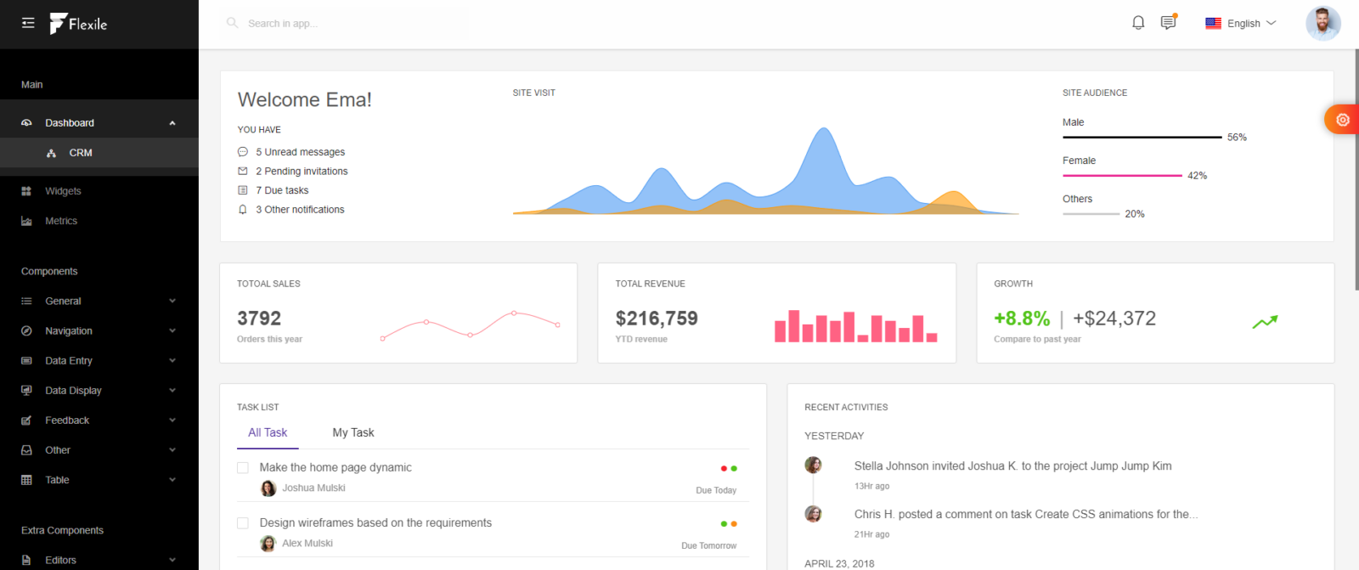Click the Data Display monitor icon
The width and height of the screenshot is (1359, 570).
click(x=26, y=391)
